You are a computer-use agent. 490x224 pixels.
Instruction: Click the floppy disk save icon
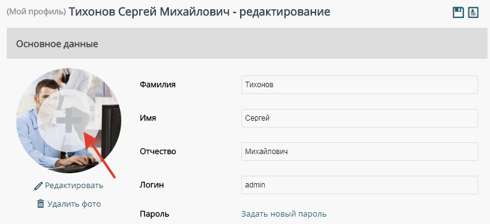[x=458, y=13]
